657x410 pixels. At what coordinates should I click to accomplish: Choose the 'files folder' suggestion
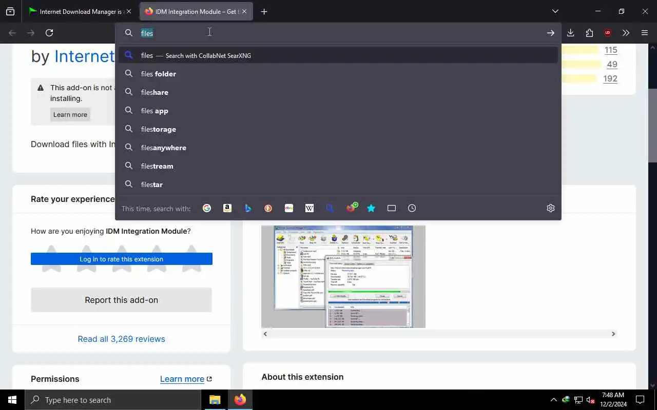pos(338,74)
